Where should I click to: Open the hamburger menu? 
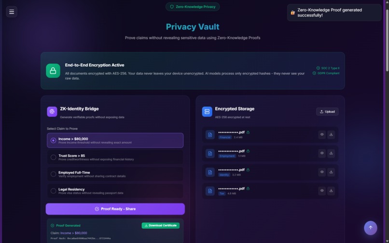coord(12,12)
